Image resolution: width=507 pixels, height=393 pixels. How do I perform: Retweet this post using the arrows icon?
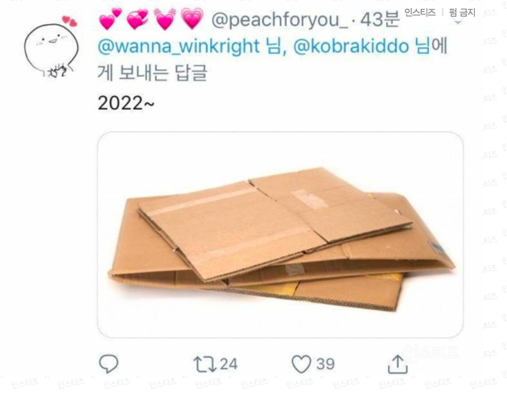point(204,364)
